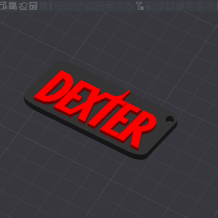Select the red DEXTER text on the model
This screenshot has height=218, width=218.
[x=95, y=110]
